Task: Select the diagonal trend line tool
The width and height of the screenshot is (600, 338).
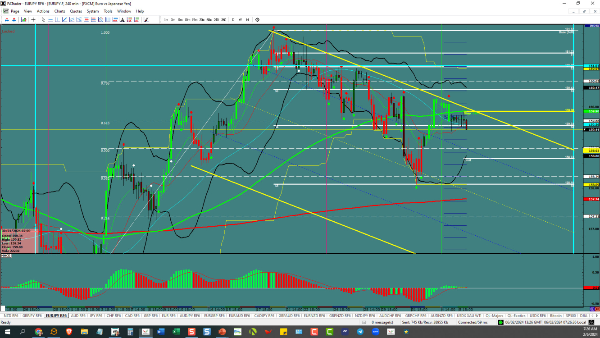Action: 64,20
